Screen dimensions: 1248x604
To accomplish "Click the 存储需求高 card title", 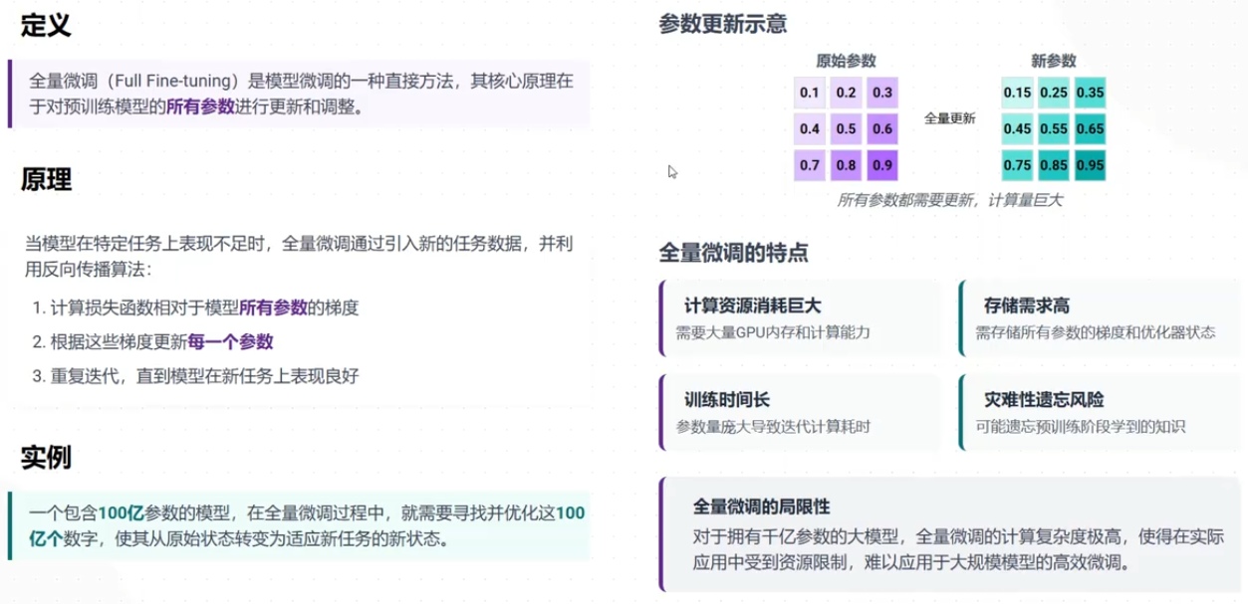I will (x=1025, y=305).
